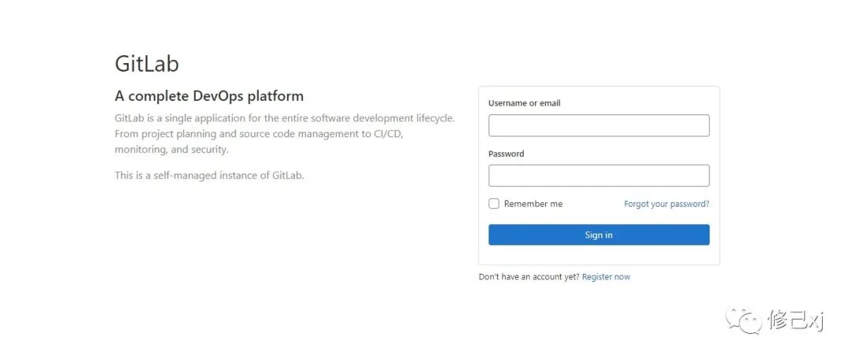
Task: Click the Password field label
Action: click(x=506, y=154)
